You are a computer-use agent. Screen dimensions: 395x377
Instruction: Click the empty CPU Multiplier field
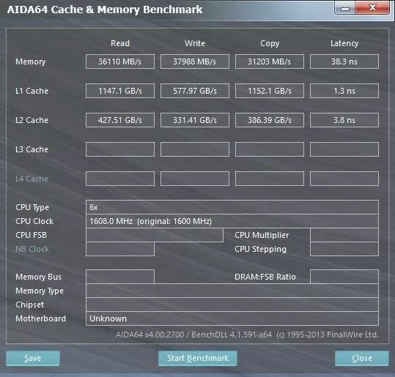tap(344, 235)
